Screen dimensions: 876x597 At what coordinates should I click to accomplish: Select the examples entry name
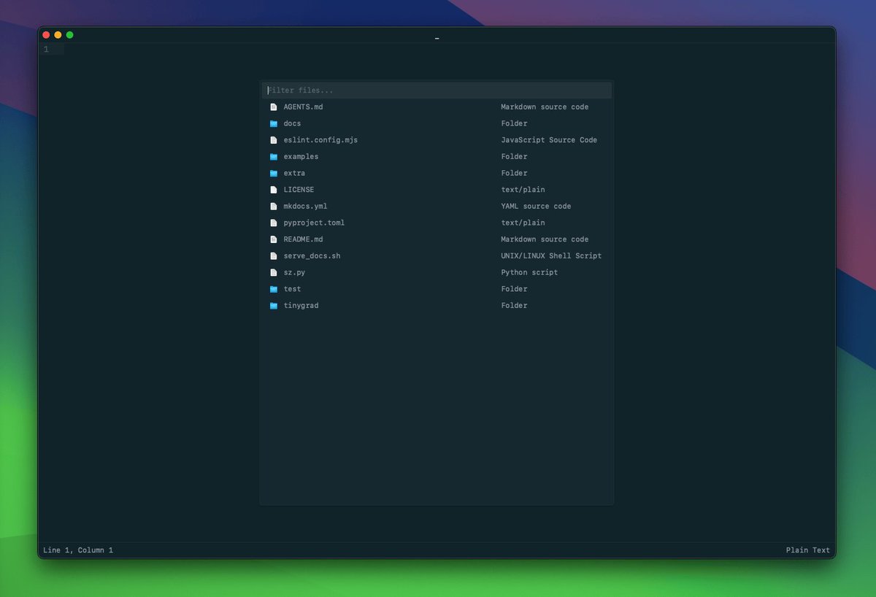[x=301, y=157]
